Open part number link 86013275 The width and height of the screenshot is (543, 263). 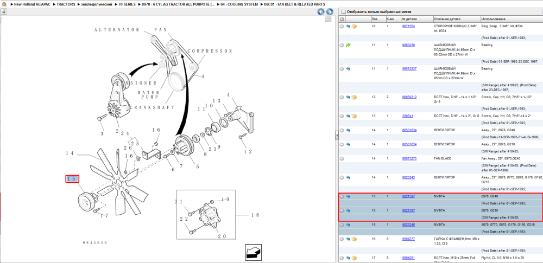click(409, 158)
